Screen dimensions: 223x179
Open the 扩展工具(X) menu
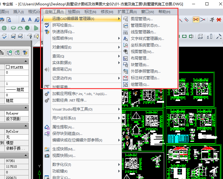[x=127, y=12]
